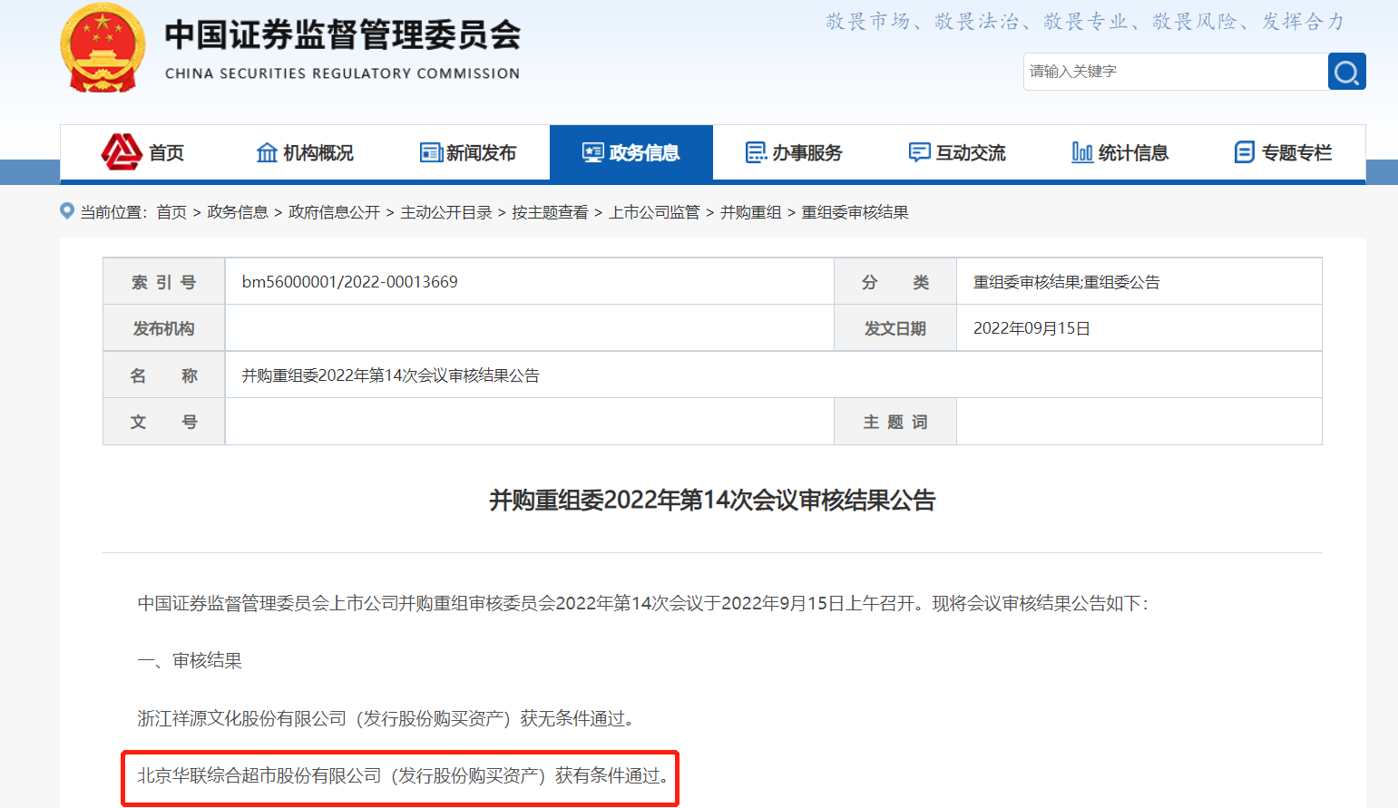Click the section heading 一、审核结果
The width and height of the screenshot is (1398, 808).
(x=190, y=660)
